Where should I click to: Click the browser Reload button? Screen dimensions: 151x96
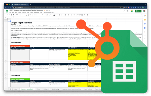click(x=11, y=7)
